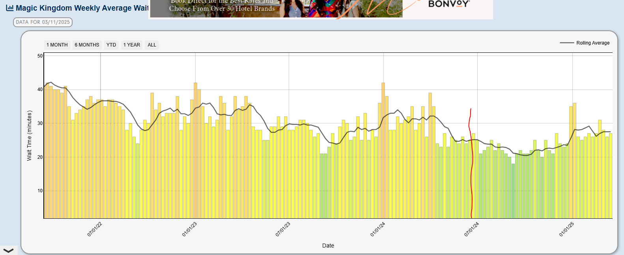The width and height of the screenshot is (624, 255).
Task: Choose the YTD time range
Action: (x=111, y=45)
